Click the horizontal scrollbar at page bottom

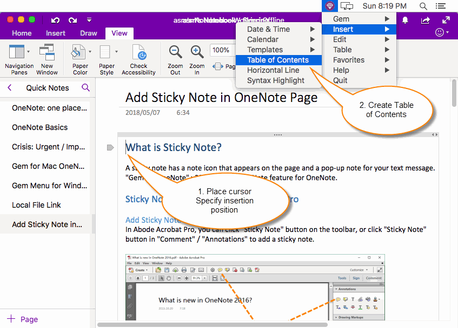coord(213,325)
